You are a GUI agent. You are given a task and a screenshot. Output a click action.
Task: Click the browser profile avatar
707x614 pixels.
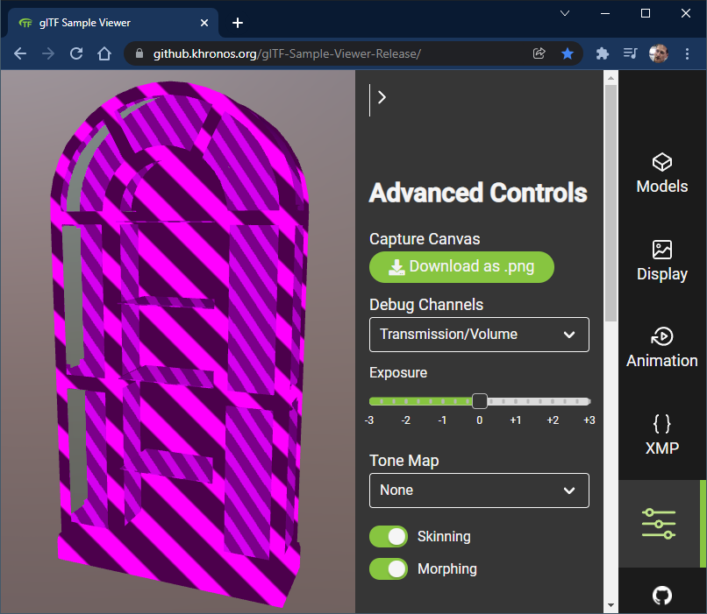(659, 53)
